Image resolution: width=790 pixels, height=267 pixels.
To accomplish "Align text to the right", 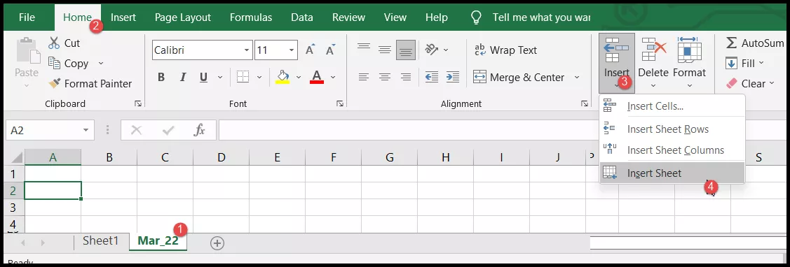I will pyautogui.click(x=406, y=78).
